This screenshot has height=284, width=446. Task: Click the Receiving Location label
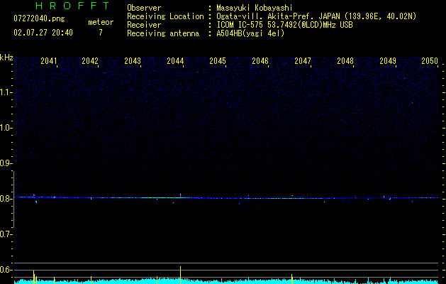pyautogui.click(x=165, y=16)
